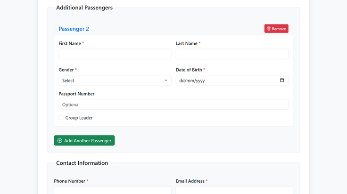Remove Passenger 2 with the red button
This screenshot has width=347, height=194.
(276, 29)
